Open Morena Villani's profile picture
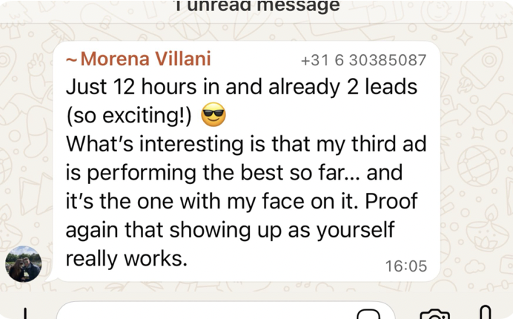513x319 pixels. (23, 263)
